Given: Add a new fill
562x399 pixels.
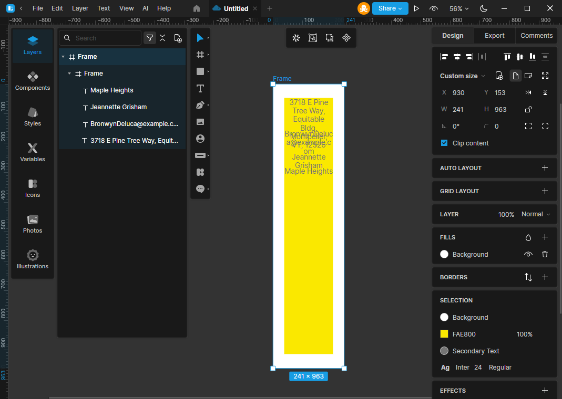Looking at the screenshot, I should [545, 237].
